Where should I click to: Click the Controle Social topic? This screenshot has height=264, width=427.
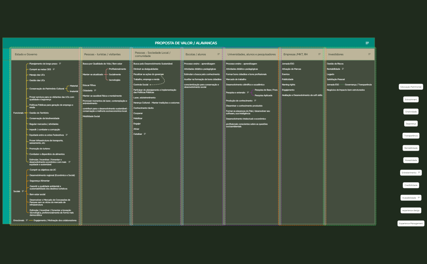[141, 84]
